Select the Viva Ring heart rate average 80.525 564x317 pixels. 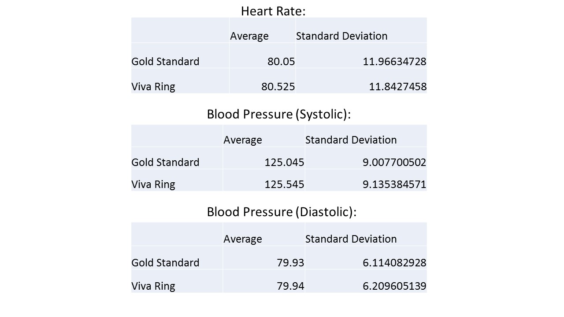click(278, 86)
